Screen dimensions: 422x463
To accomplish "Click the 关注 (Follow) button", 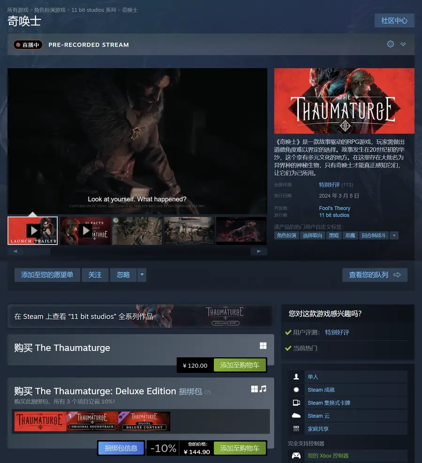I will tap(95, 274).
